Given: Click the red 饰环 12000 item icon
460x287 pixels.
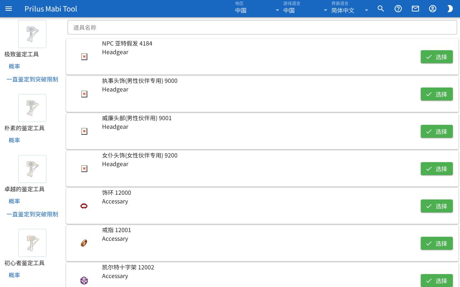Looking at the screenshot, I should pos(84,206).
